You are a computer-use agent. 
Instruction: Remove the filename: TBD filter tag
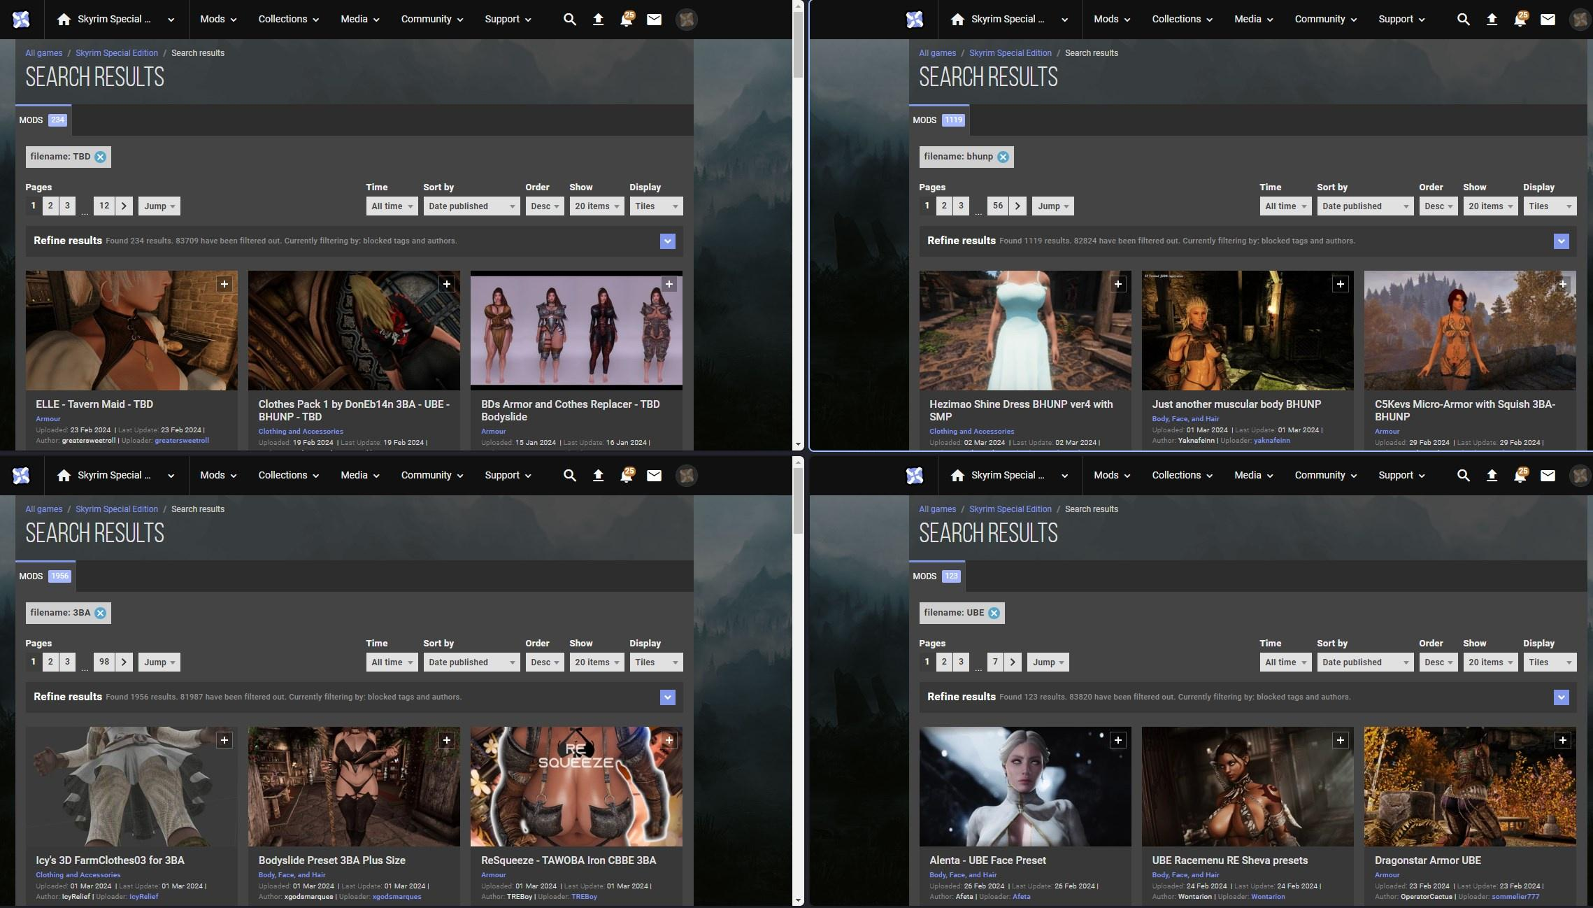pos(100,157)
